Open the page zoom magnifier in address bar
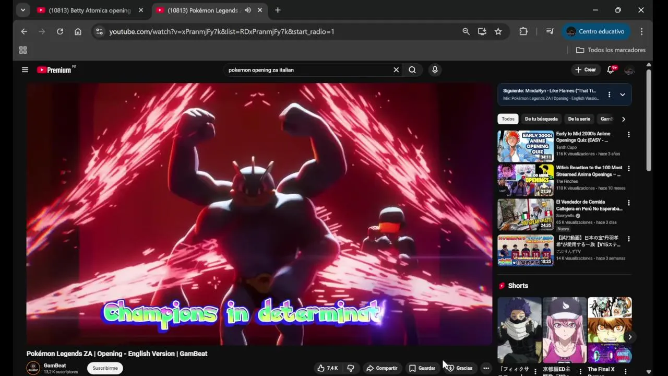 (466, 31)
